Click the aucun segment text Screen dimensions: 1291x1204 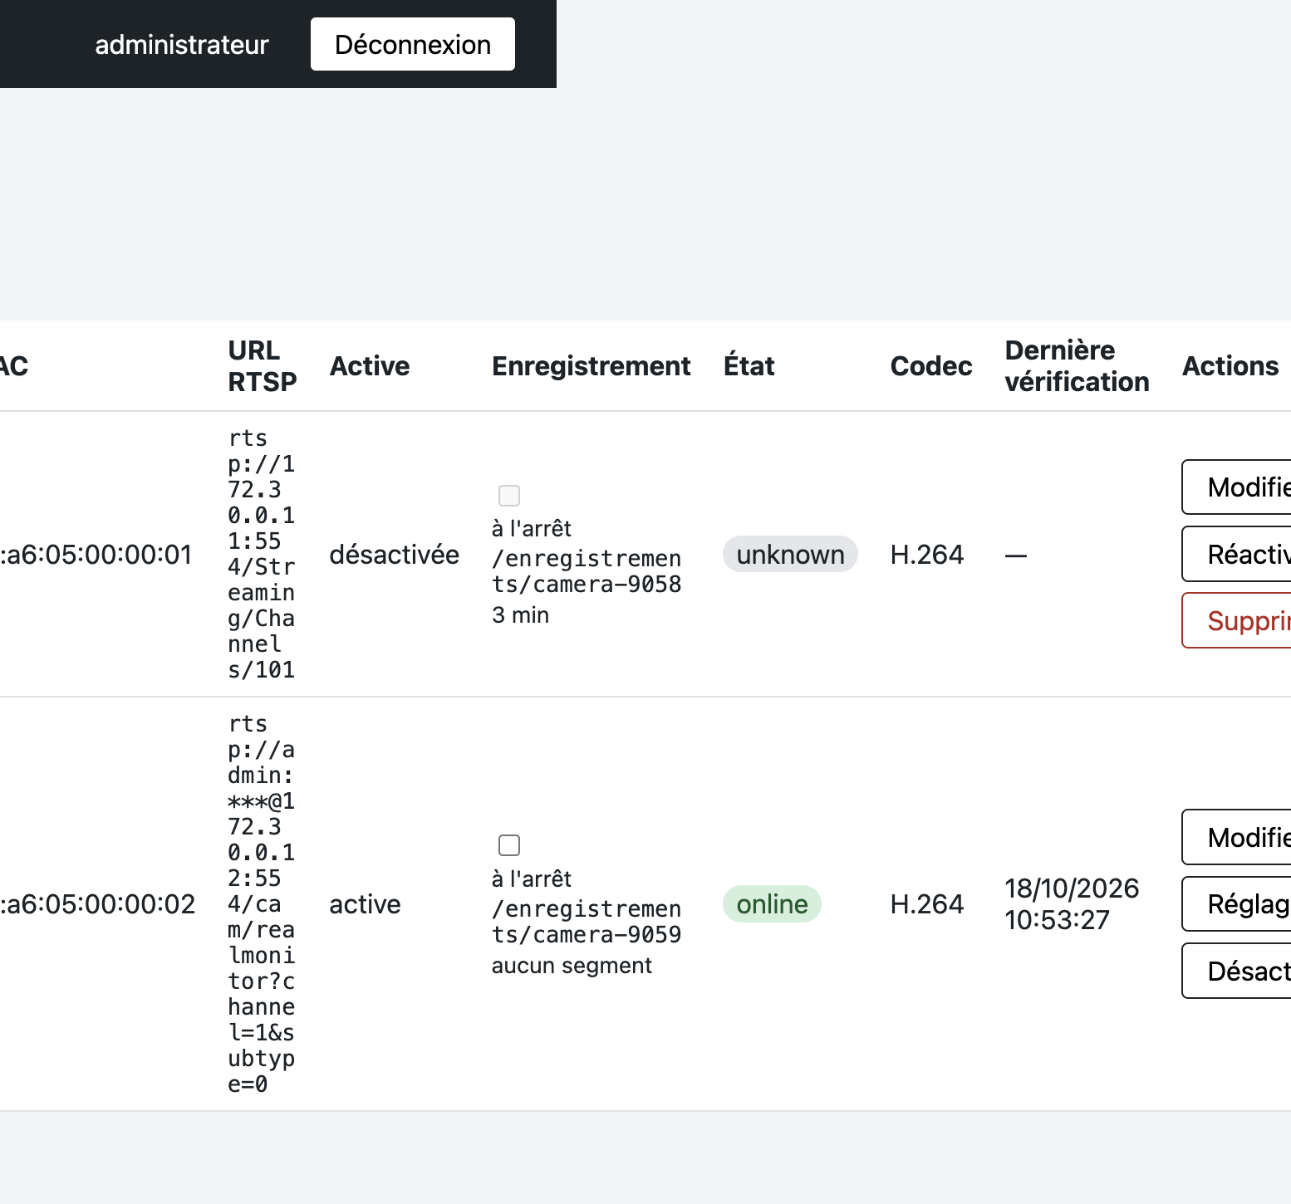pyautogui.click(x=572, y=966)
